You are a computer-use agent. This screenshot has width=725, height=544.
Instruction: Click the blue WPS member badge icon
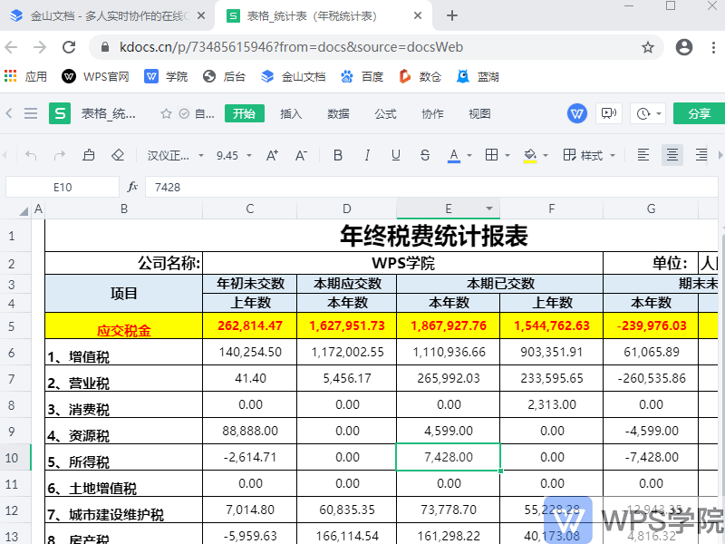click(577, 114)
